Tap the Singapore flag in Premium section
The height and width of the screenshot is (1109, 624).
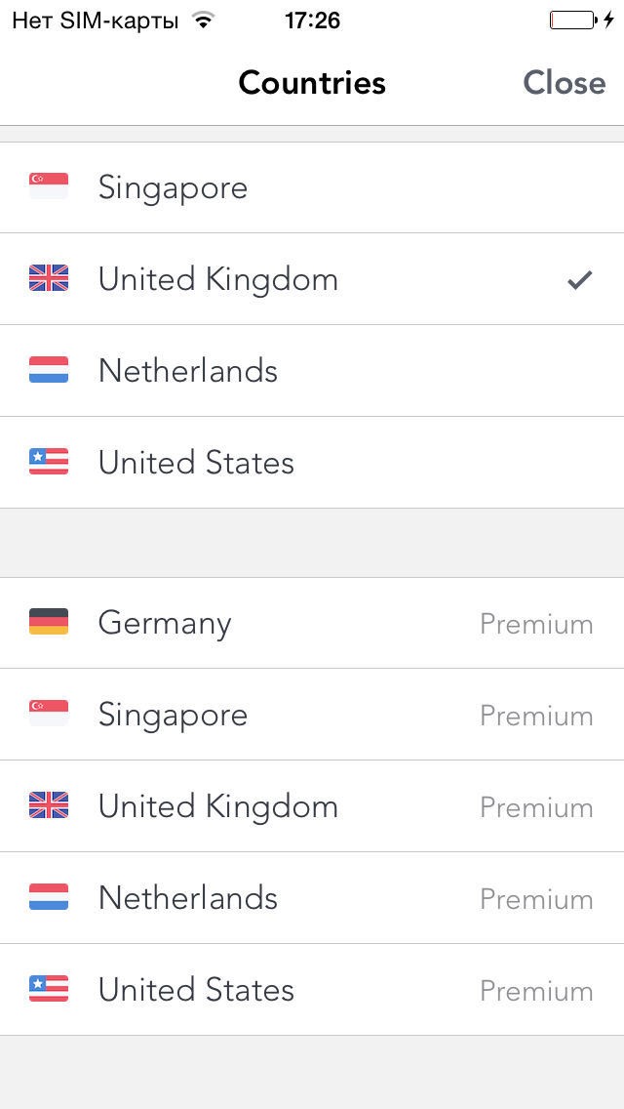point(47,715)
